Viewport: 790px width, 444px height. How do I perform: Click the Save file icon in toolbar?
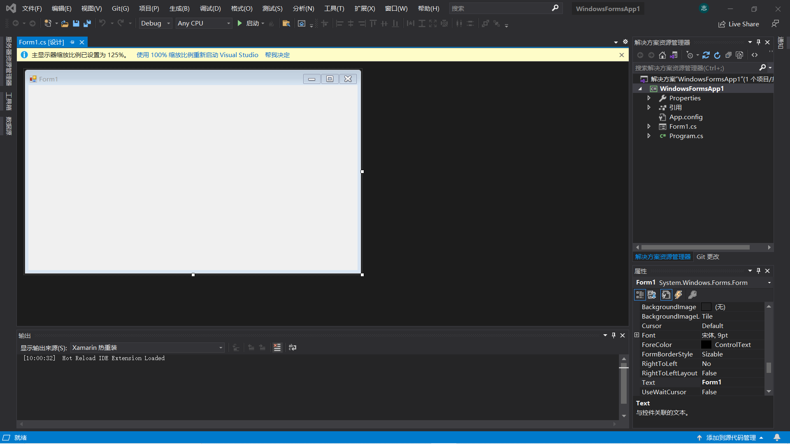point(76,23)
